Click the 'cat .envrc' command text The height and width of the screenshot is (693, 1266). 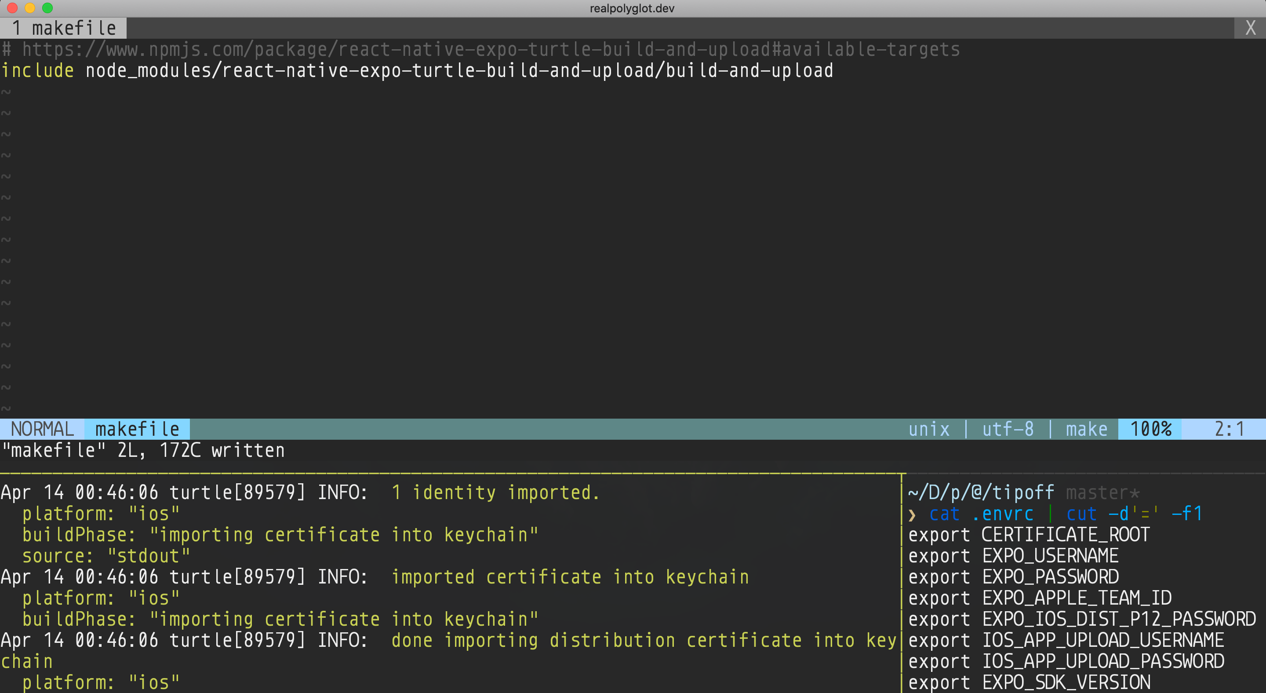point(982,514)
